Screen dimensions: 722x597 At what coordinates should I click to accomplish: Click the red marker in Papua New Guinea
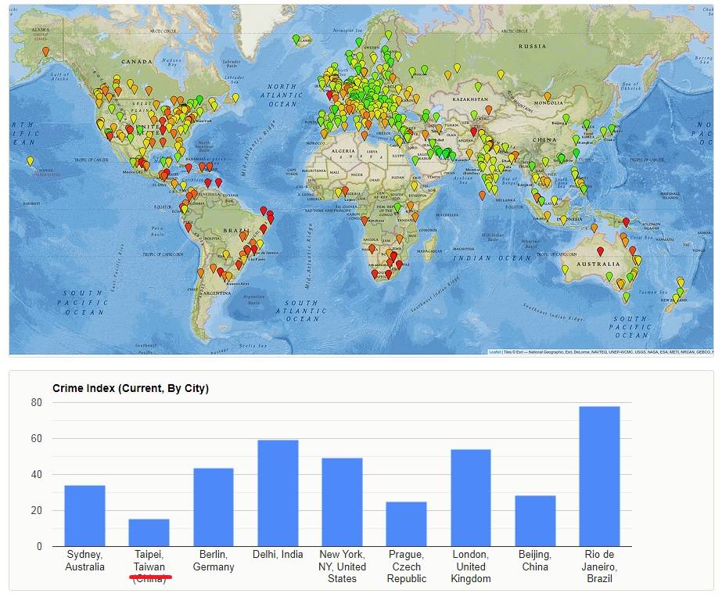pyautogui.click(x=626, y=221)
